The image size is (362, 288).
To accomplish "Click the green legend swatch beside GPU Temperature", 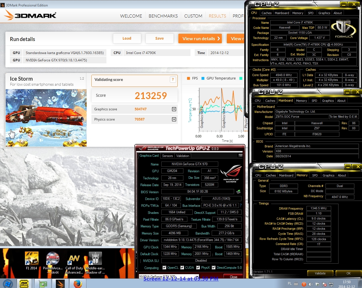I will pyautogui.click(x=241, y=78).
